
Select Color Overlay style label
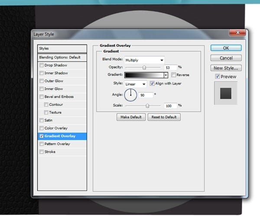(56, 128)
